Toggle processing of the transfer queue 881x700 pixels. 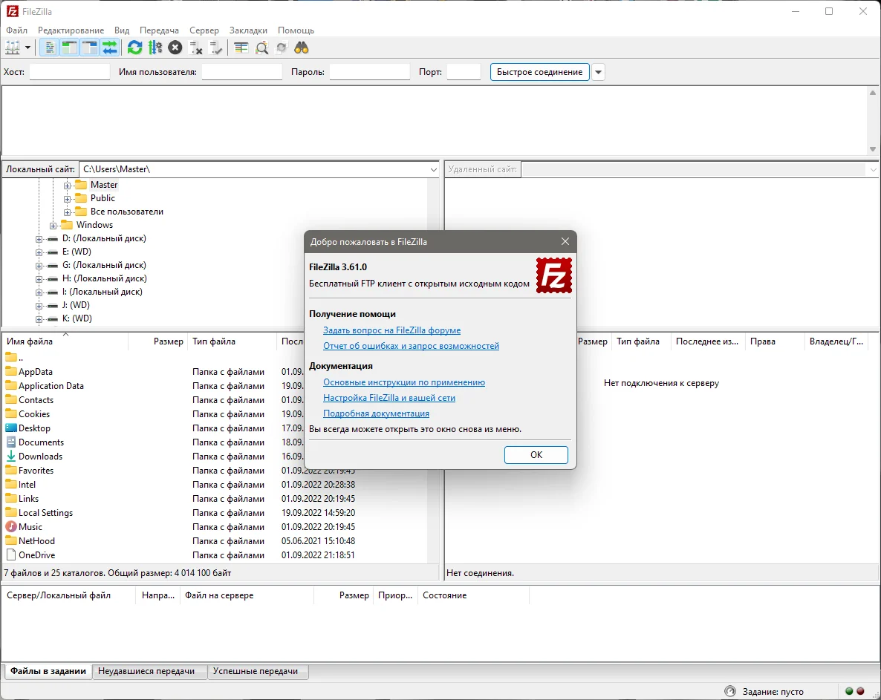pyautogui.click(x=155, y=48)
